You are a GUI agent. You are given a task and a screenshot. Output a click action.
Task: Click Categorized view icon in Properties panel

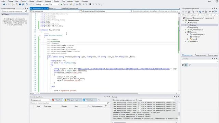pos(183,65)
